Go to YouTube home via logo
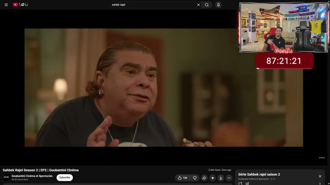The height and width of the screenshot is (185, 330). click(x=20, y=5)
